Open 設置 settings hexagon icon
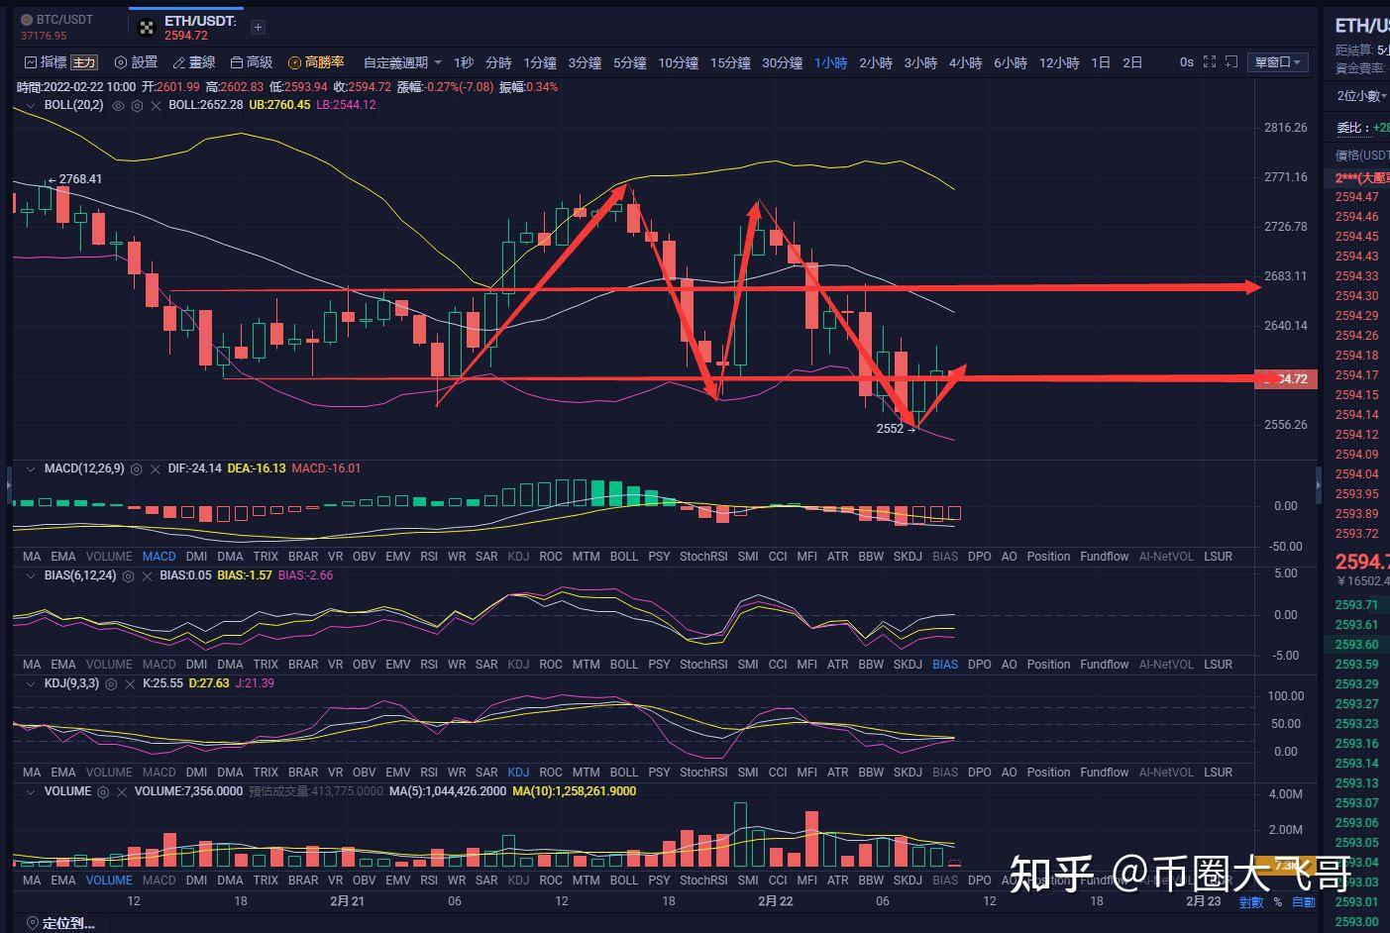The height and width of the screenshot is (933, 1390). point(121,62)
